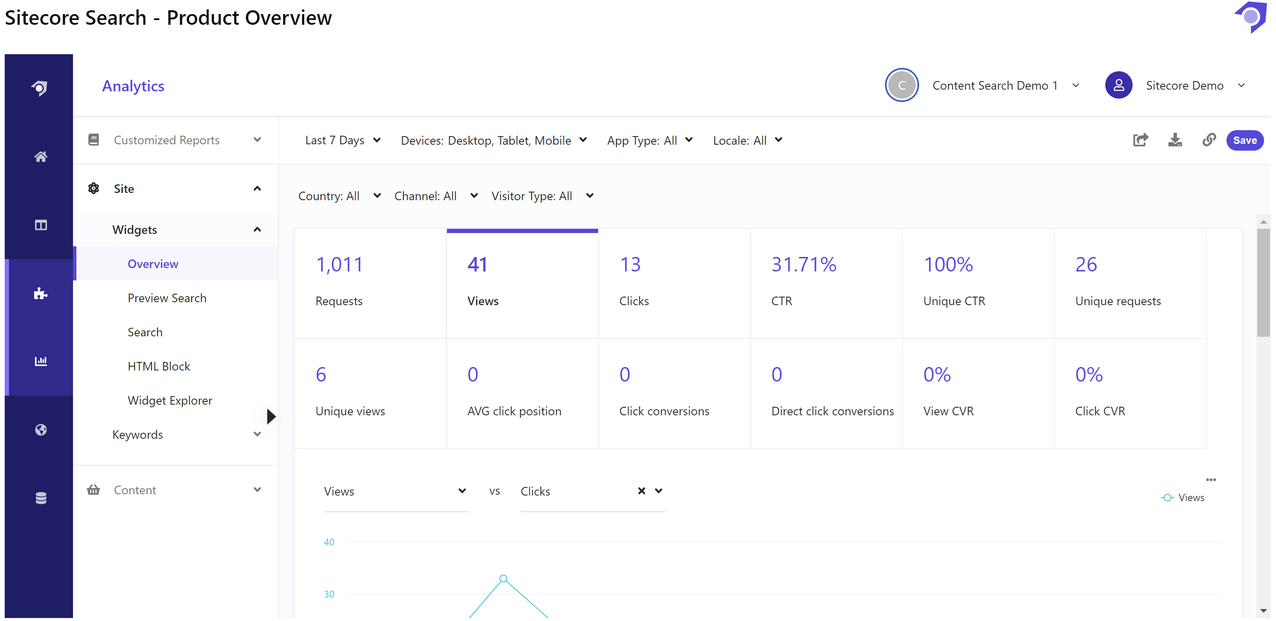The width and height of the screenshot is (1276, 621).
Task: Click the puzzle piece widgets sidebar icon
Action: (41, 294)
